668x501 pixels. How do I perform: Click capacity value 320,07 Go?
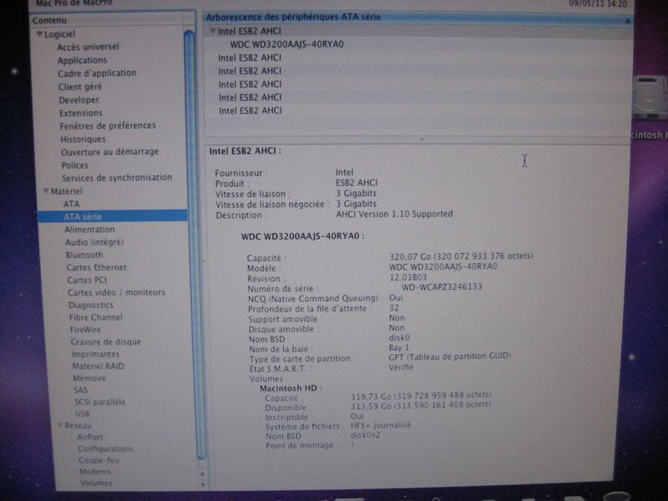461,256
